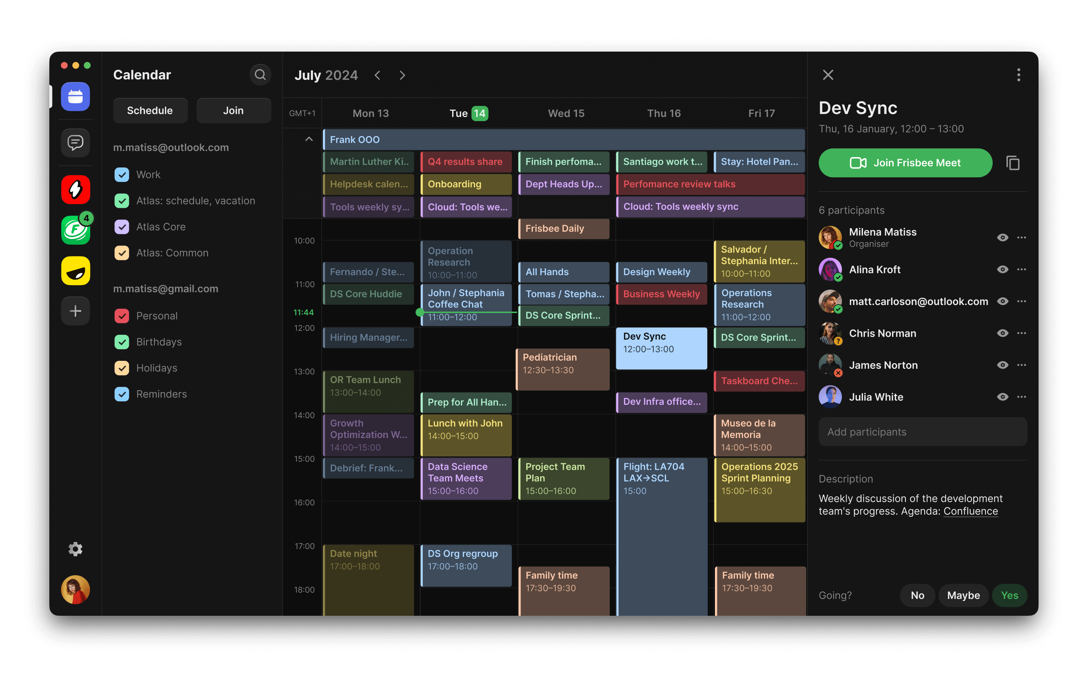Open Operations 2025 Sprint Planning event
The width and height of the screenshot is (1073, 688).
point(759,490)
